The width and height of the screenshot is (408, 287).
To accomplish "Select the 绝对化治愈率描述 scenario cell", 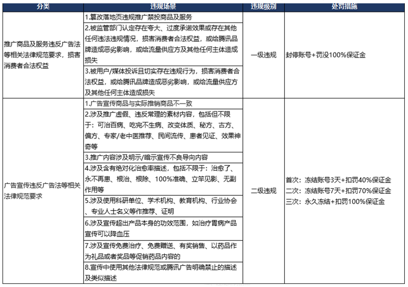I will pyautogui.click(x=163, y=178).
